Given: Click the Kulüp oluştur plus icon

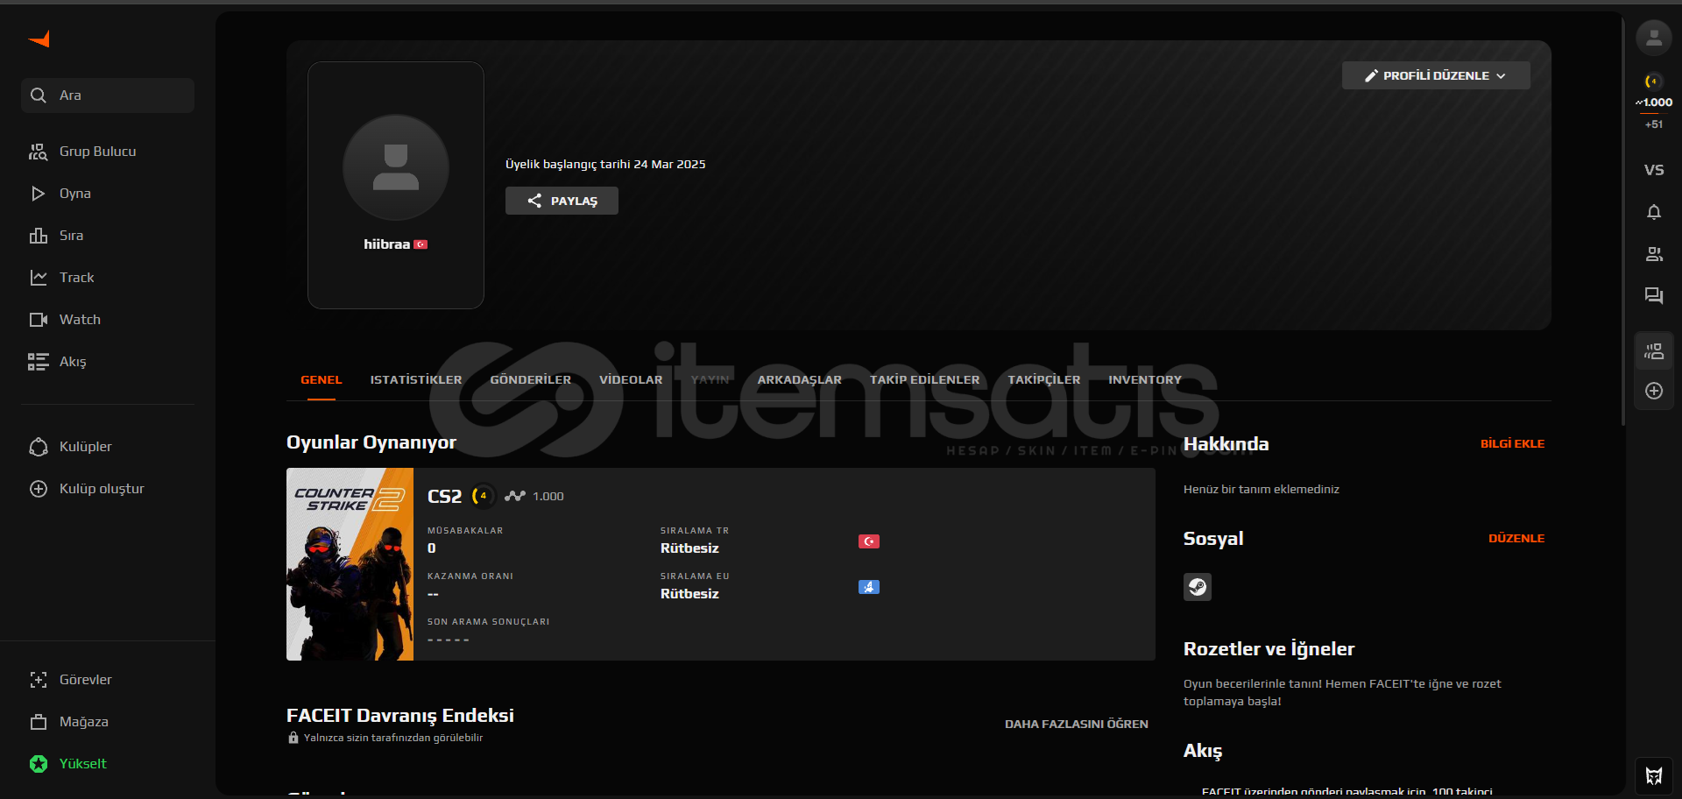Looking at the screenshot, I should click(39, 489).
